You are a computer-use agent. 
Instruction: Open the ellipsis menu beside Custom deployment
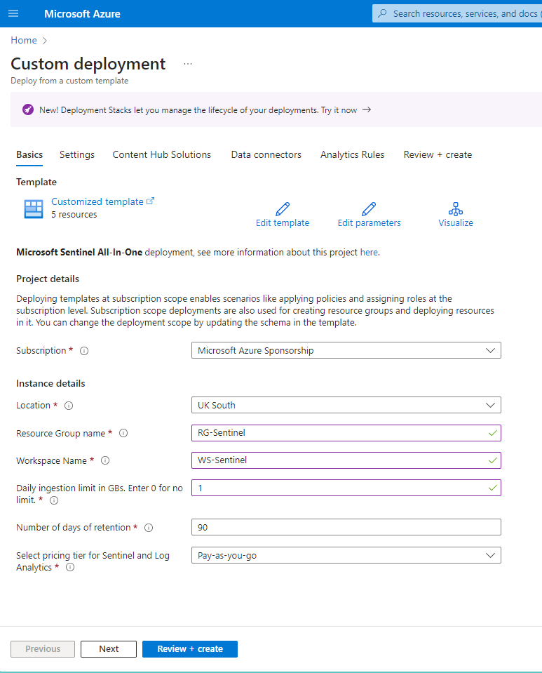pos(188,64)
